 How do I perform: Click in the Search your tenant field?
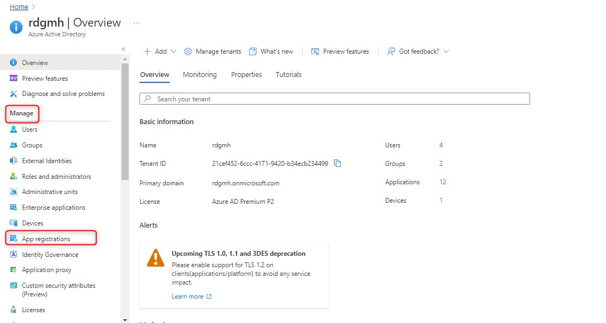point(335,99)
